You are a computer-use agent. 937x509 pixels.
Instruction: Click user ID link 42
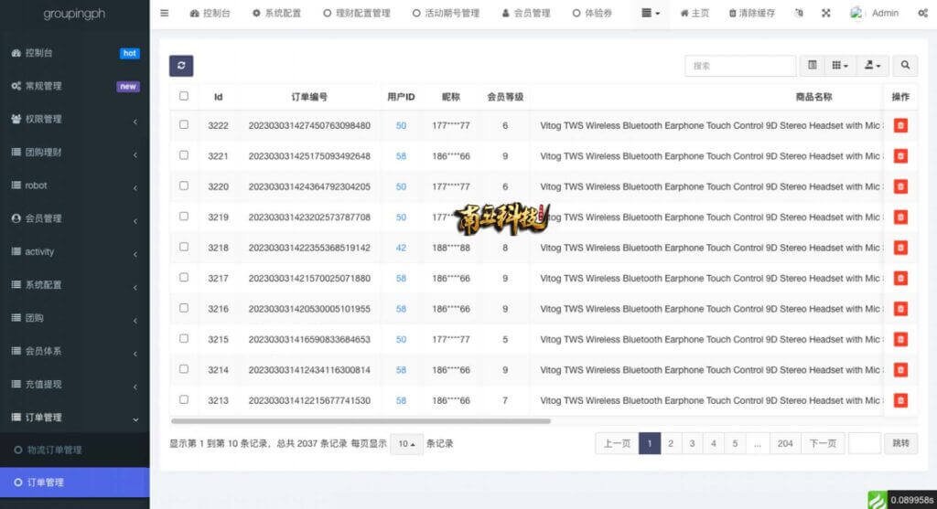(401, 248)
